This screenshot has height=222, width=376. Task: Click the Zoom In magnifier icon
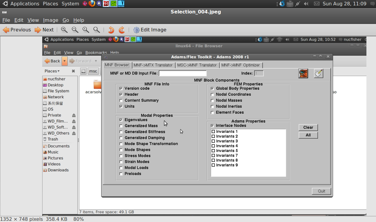point(64,30)
